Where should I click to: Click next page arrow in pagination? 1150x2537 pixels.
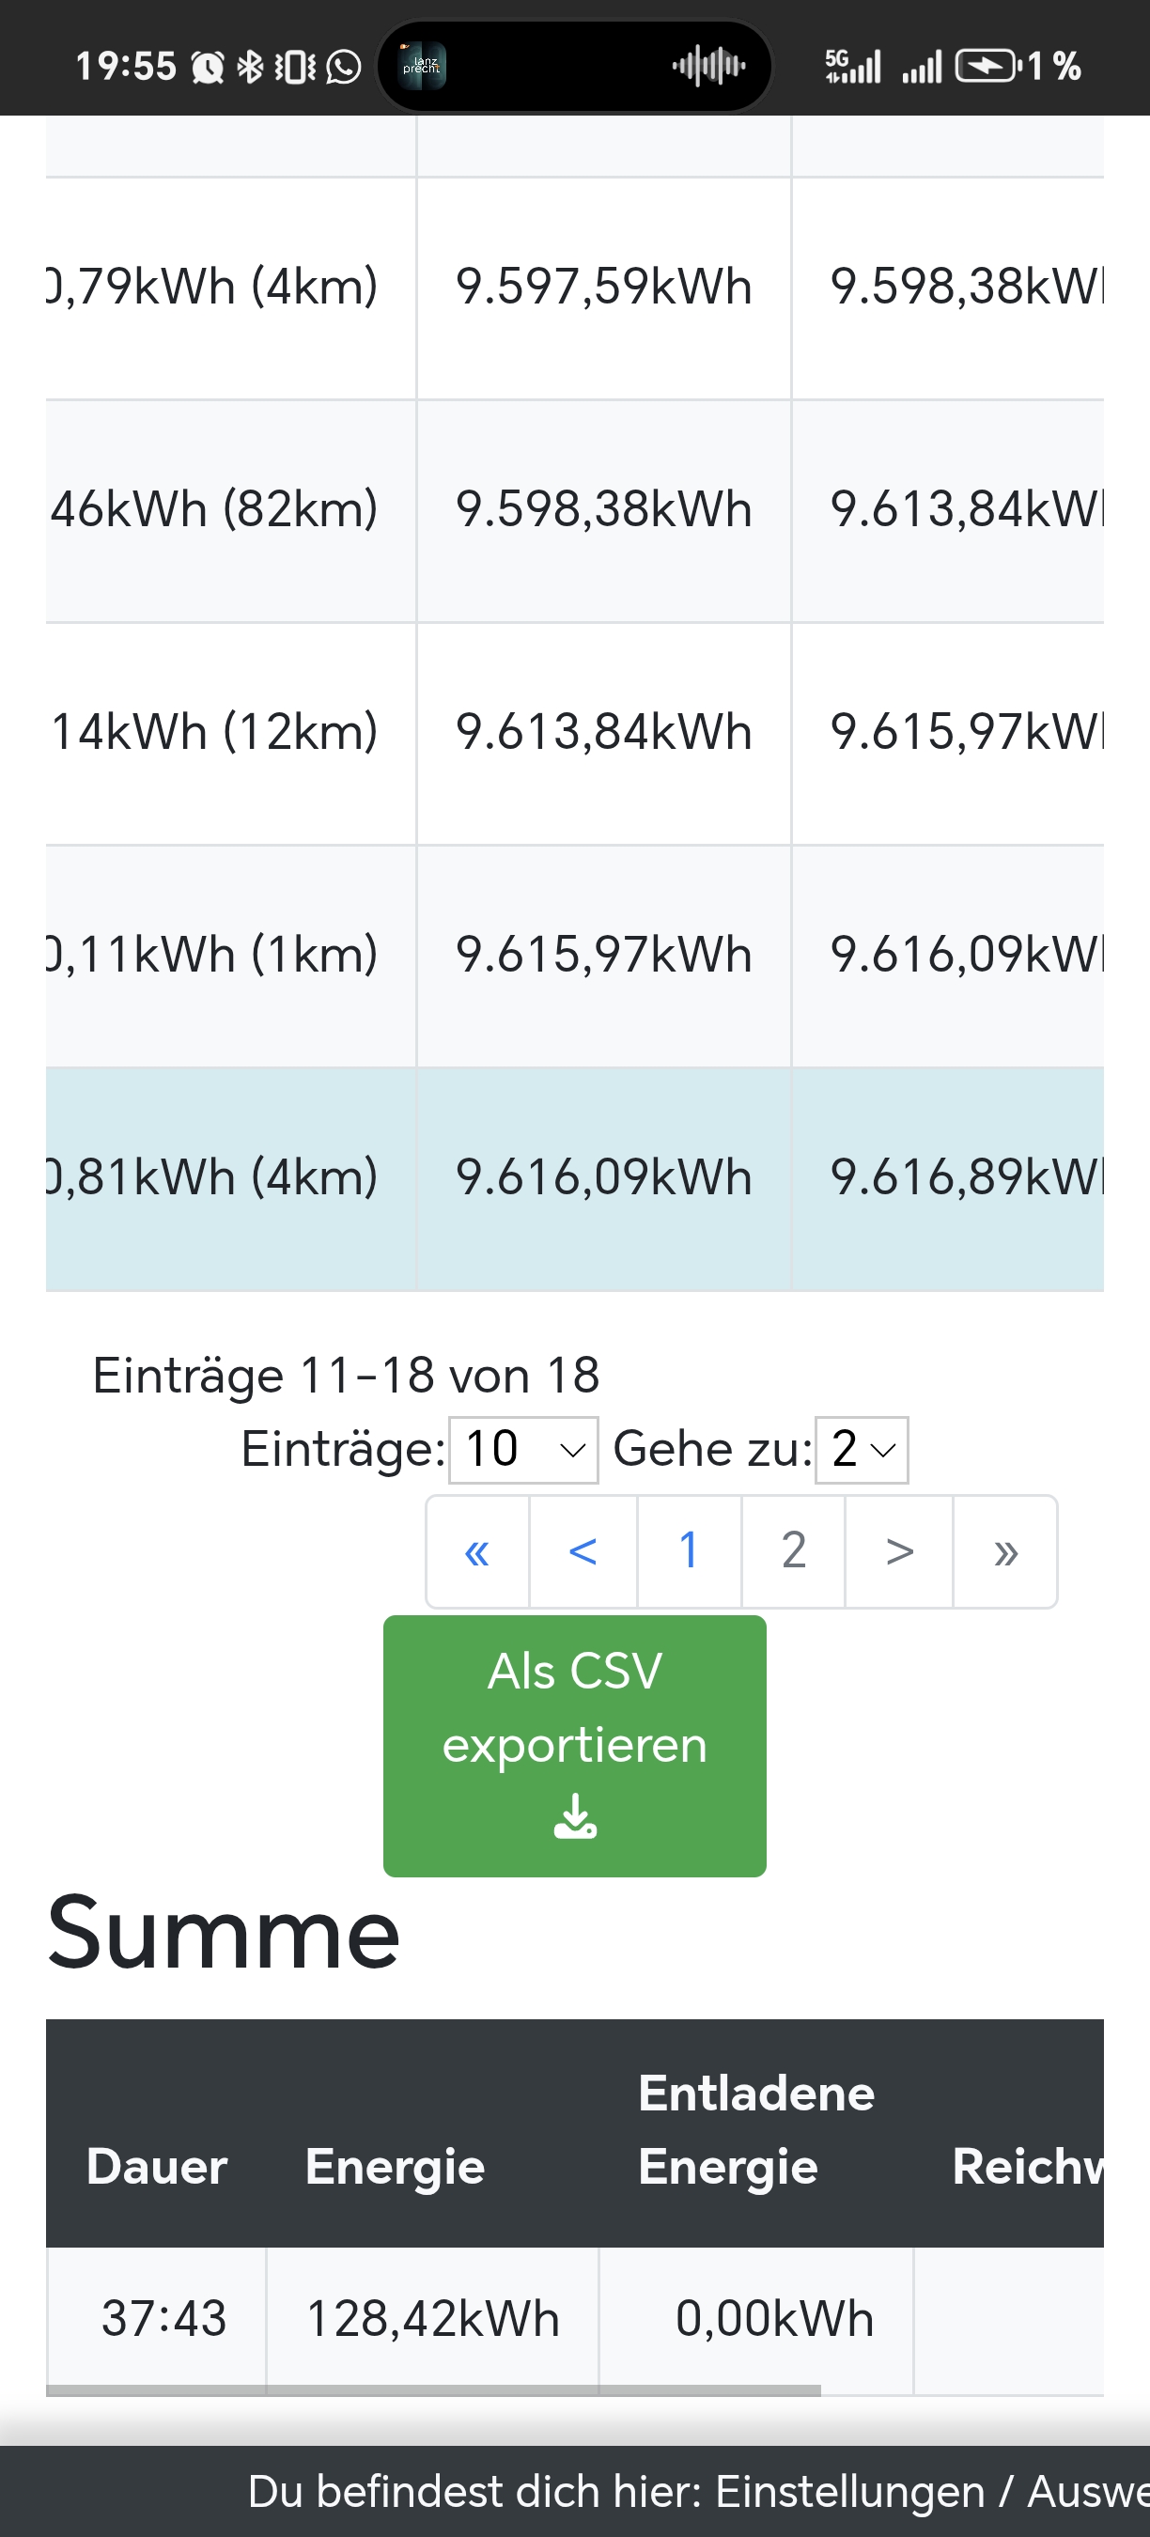pos(899,1551)
